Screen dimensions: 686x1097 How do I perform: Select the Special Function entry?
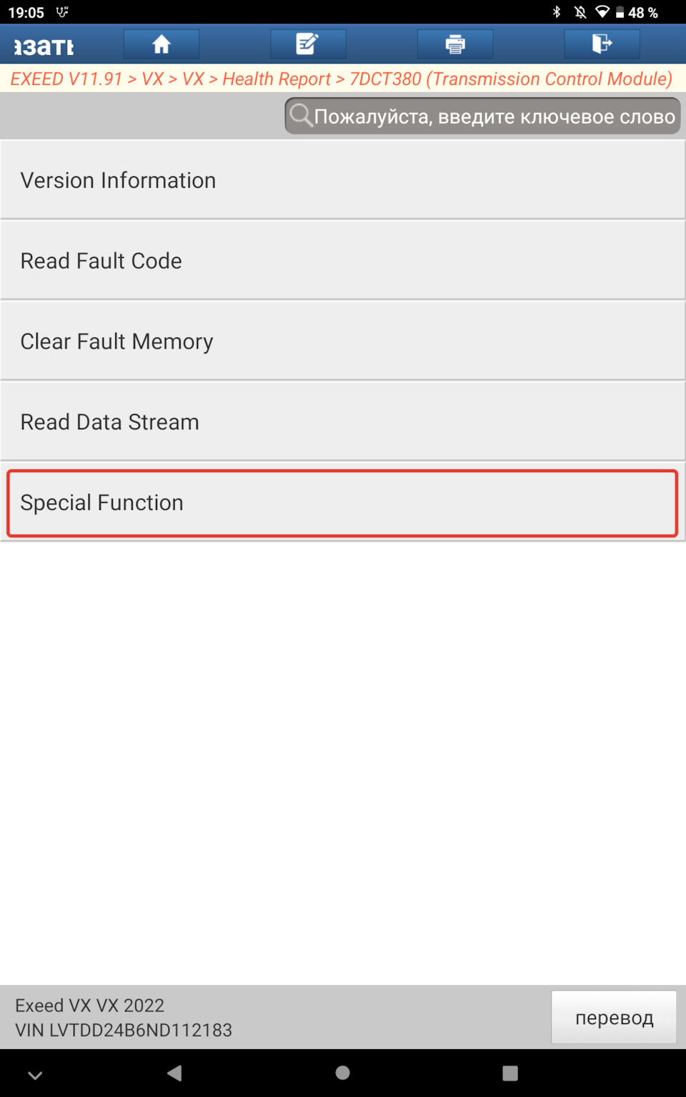[343, 503]
